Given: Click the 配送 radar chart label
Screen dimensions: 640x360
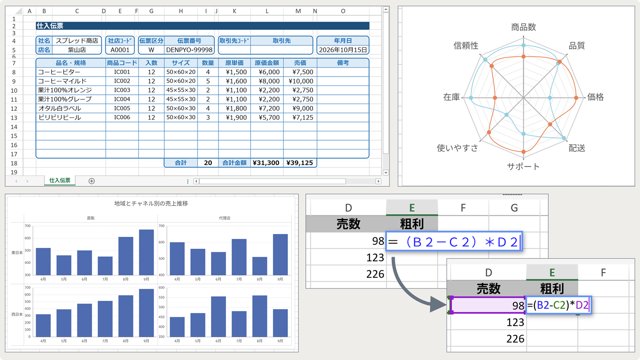Looking at the screenshot, I should click(577, 148).
